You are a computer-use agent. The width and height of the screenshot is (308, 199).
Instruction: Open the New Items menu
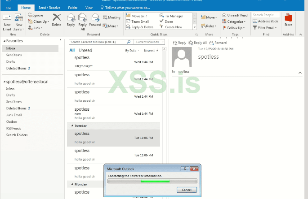tap(19, 22)
